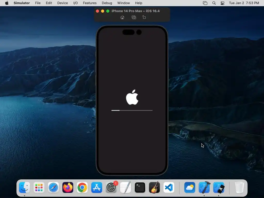The image size is (264, 198).
Task: Open the I/O menu
Action: tap(76, 3)
